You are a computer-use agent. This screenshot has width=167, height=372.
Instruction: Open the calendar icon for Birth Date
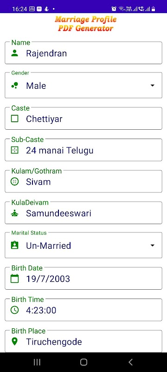click(x=15, y=279)
